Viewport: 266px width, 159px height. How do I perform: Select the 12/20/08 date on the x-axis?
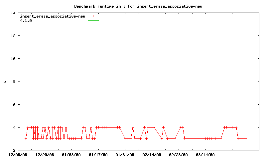tap(45, 154)
